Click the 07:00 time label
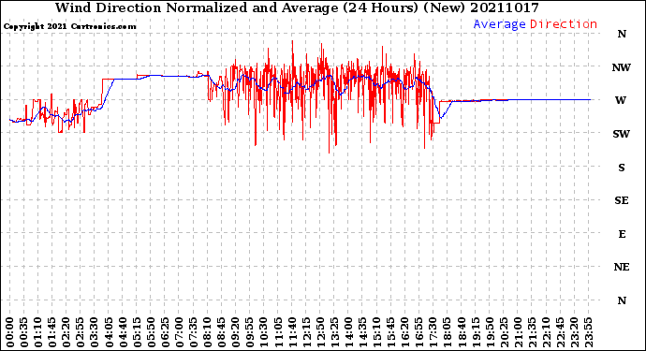This screenshot has width=646, height=351. pyautogui.click(x=179, y=332)
